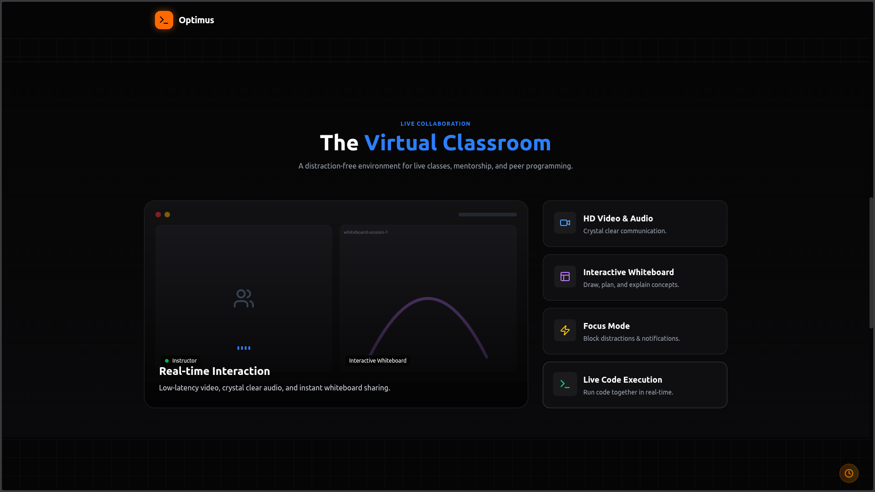
Task: Click the participants people icon
Action: pos(243,298)
